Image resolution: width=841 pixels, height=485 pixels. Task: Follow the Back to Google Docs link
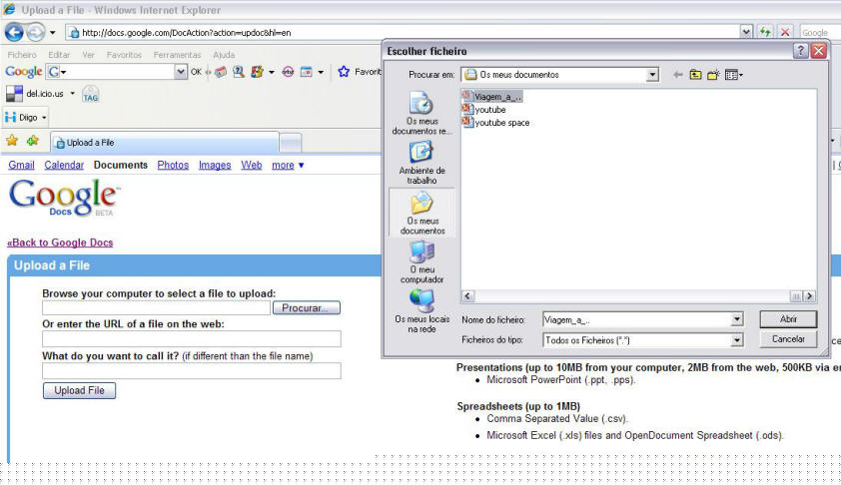[60, 242]
